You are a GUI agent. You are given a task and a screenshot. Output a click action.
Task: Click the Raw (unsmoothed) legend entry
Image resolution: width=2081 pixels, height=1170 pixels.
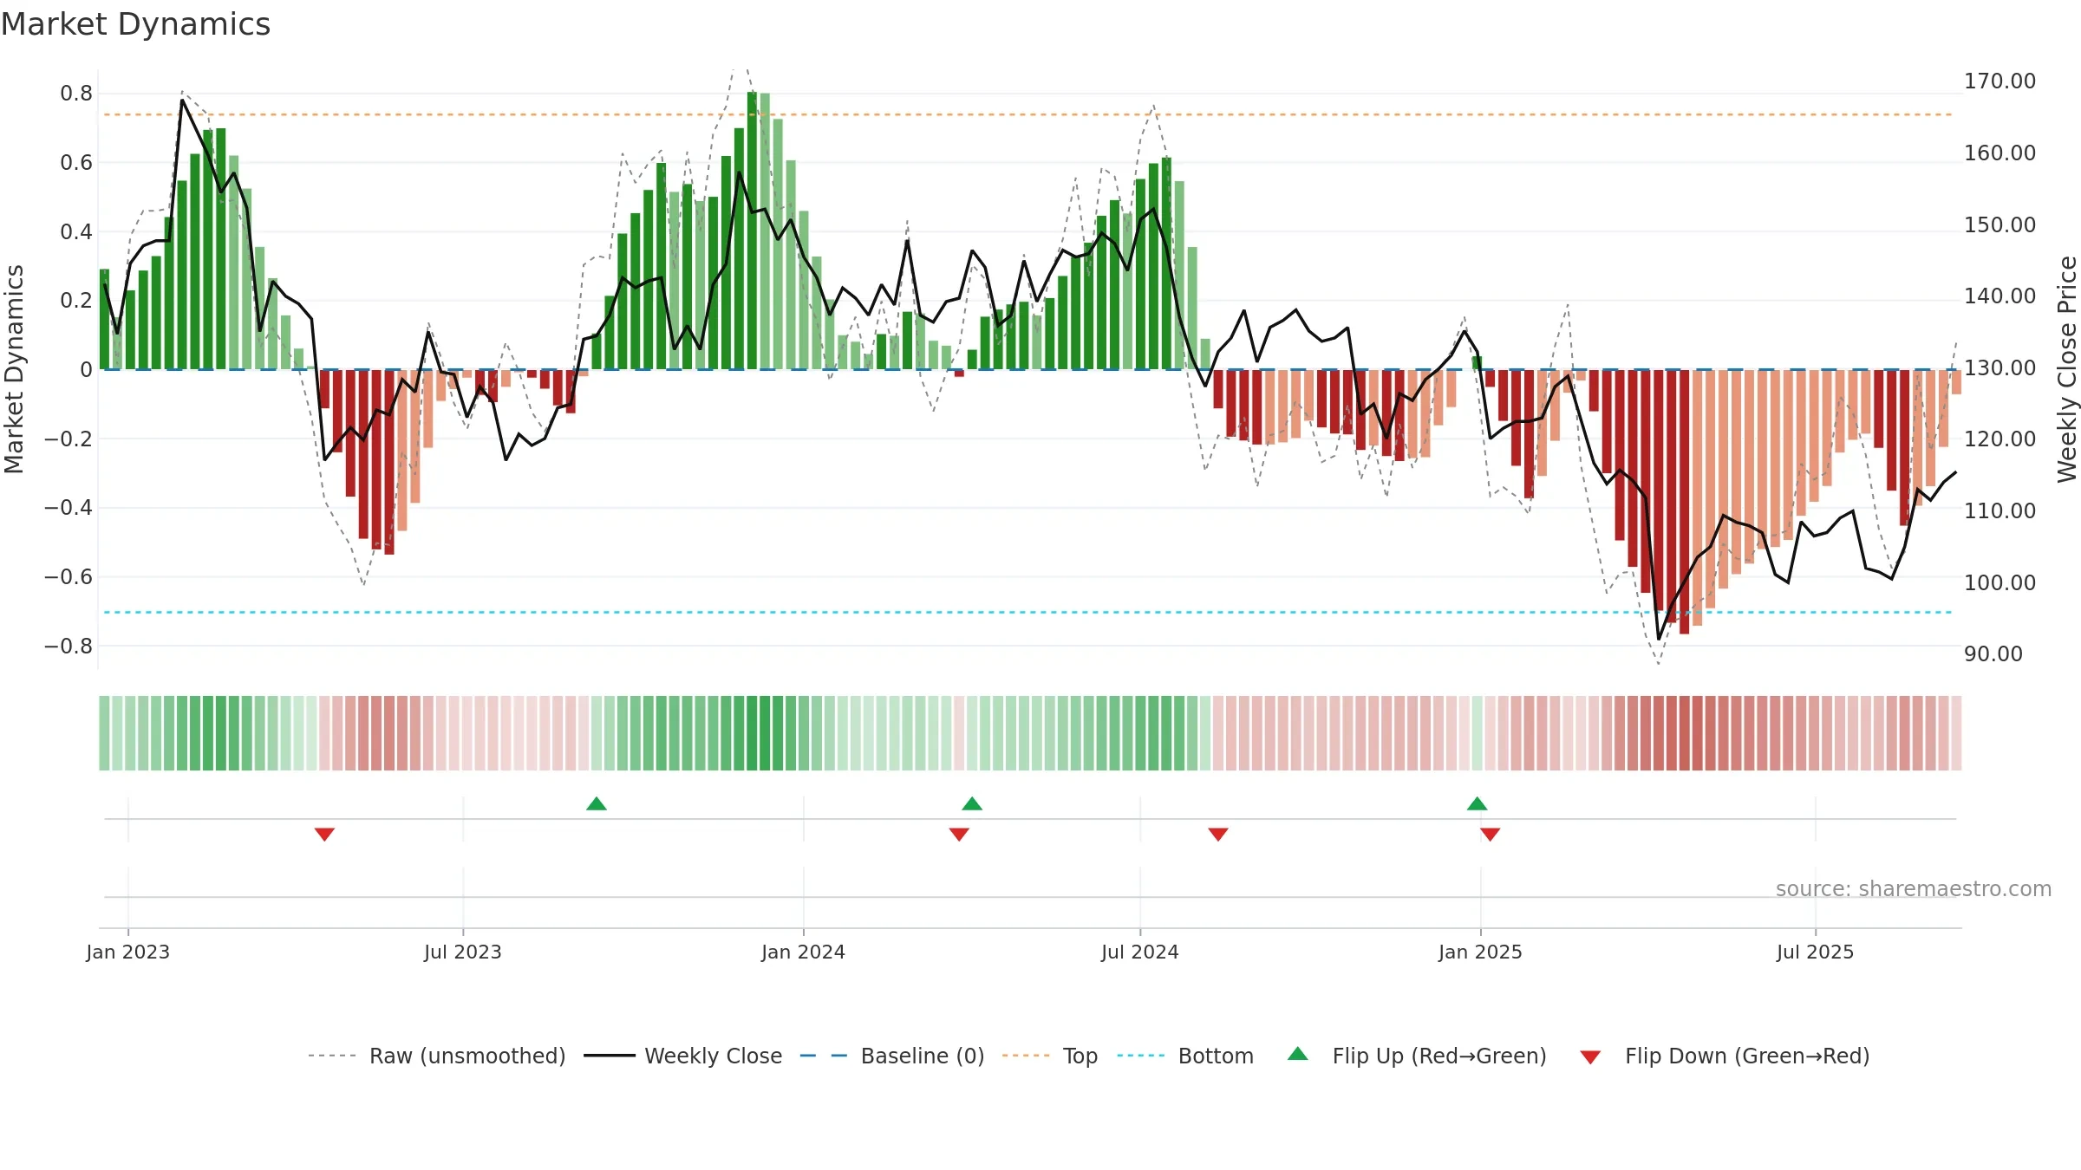tap(437, 1056)
